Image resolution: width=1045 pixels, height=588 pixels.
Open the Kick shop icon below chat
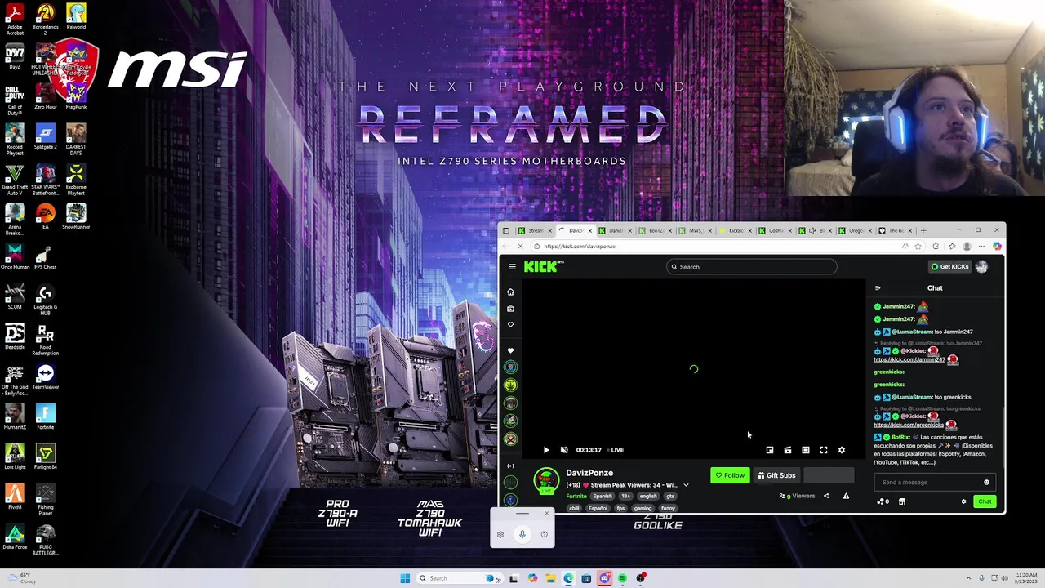tap(901, 501)
